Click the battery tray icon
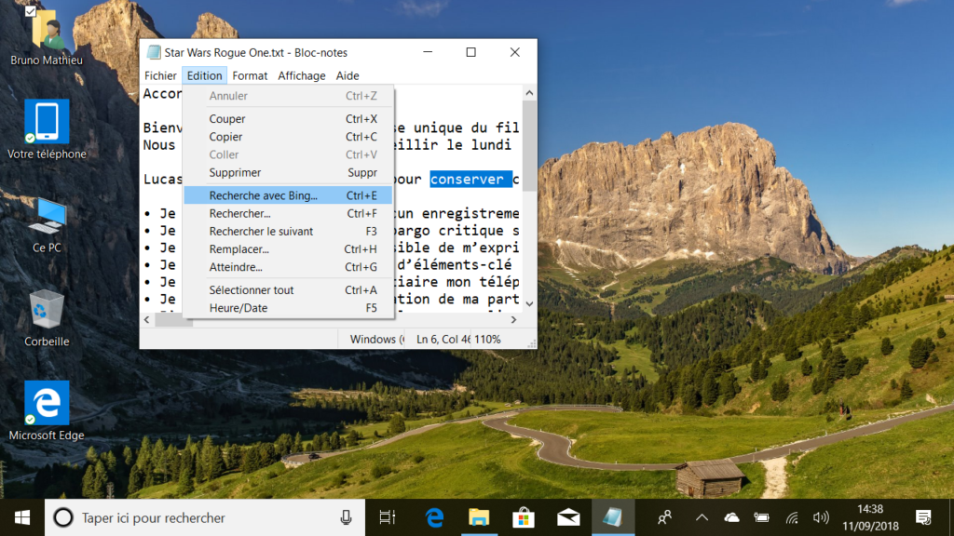Viewport: 954px width, 536px height. click(761, 517)
